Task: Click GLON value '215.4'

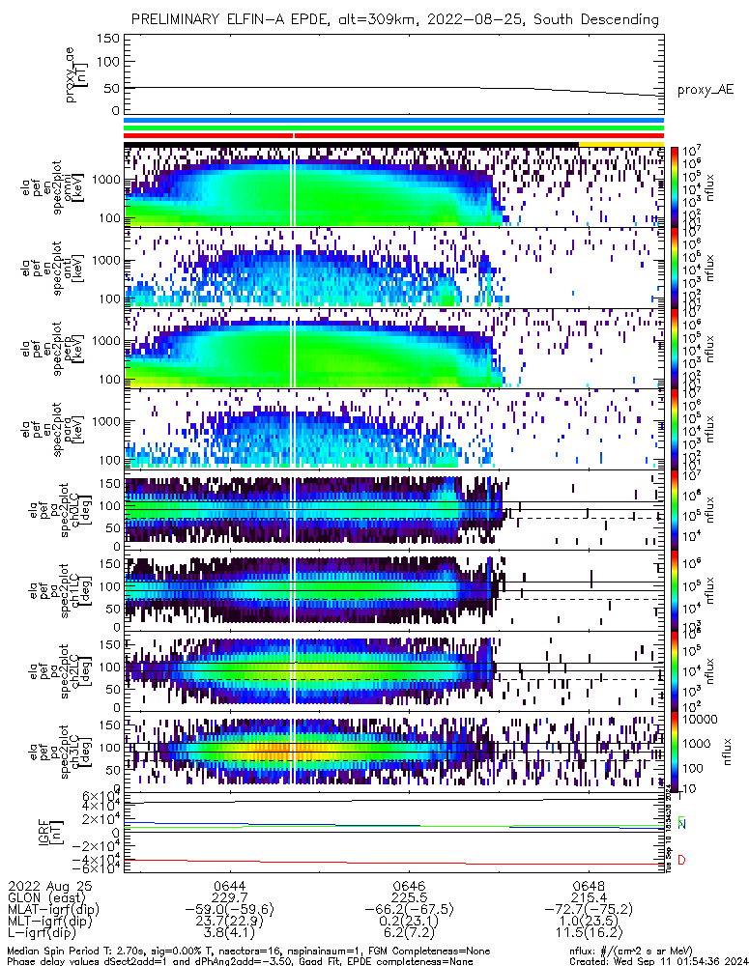Action: tap(589, 897)
